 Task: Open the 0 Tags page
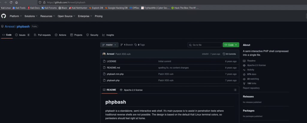[x=140, y=45]
